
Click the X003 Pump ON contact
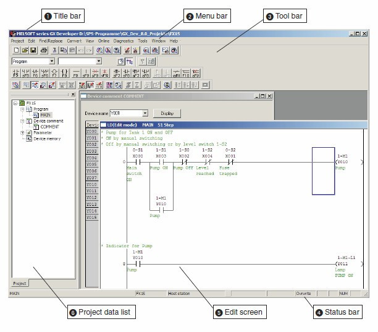coord(161,162)
